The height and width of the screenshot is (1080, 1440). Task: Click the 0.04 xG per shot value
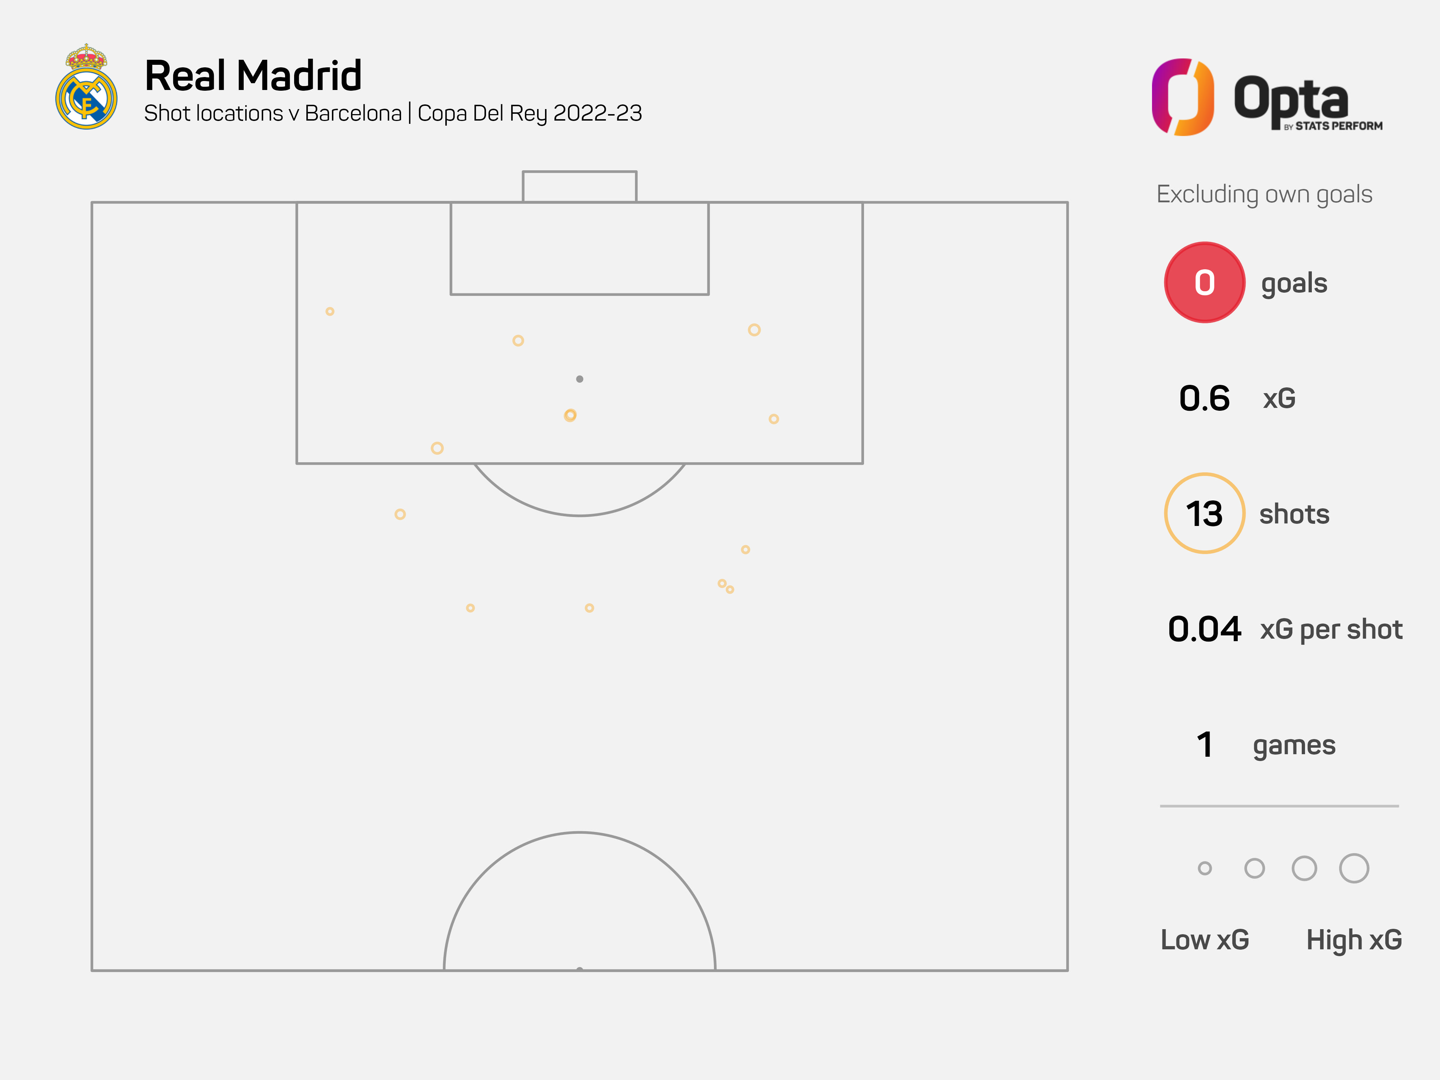coord(1204,630)
